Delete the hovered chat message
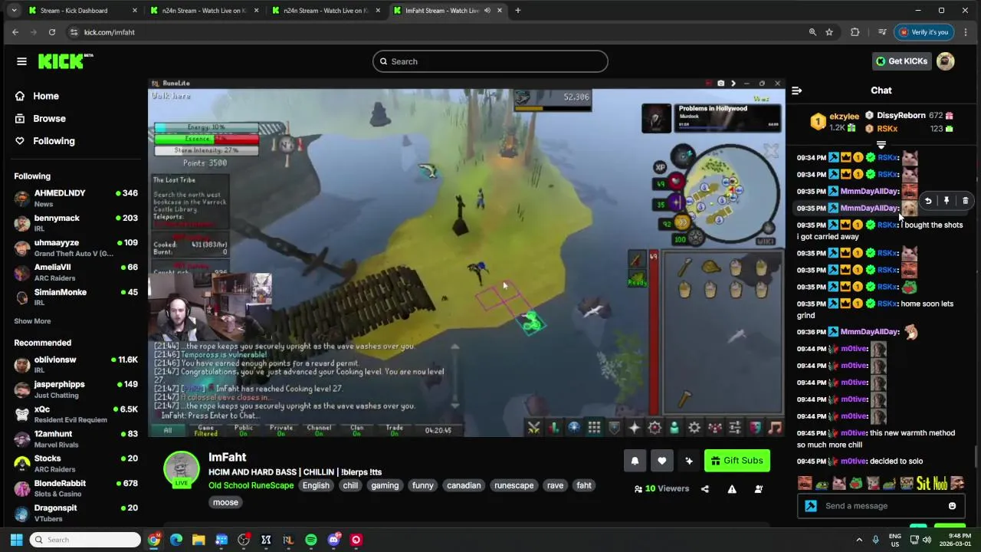 (965, 201)
